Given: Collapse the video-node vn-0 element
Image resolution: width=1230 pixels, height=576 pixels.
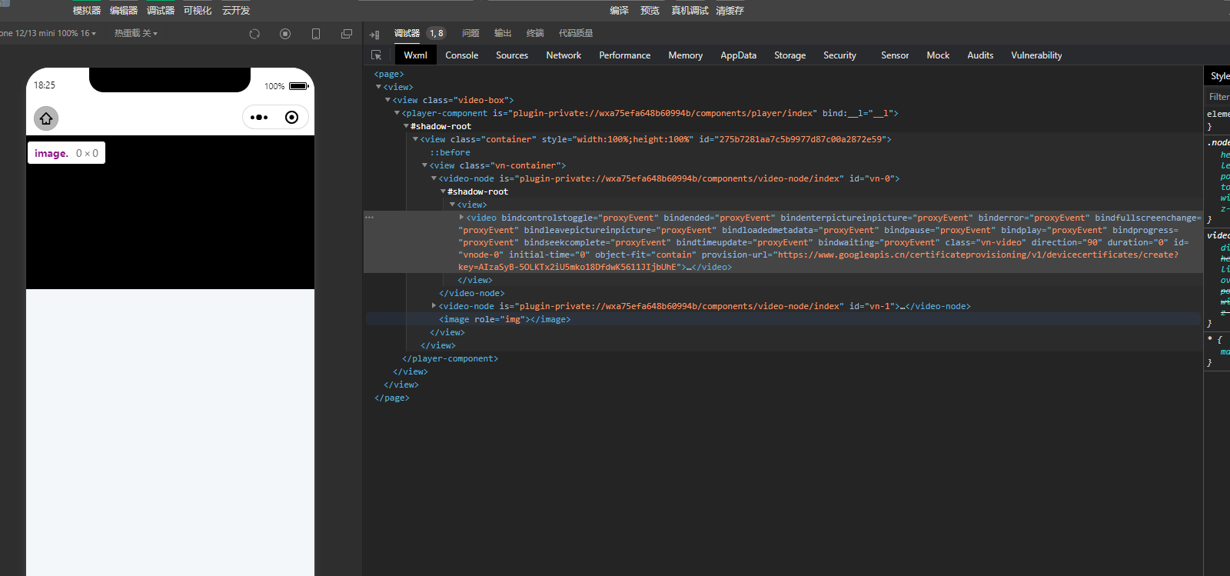Looking at the screenshot, I should click(434, 178).
